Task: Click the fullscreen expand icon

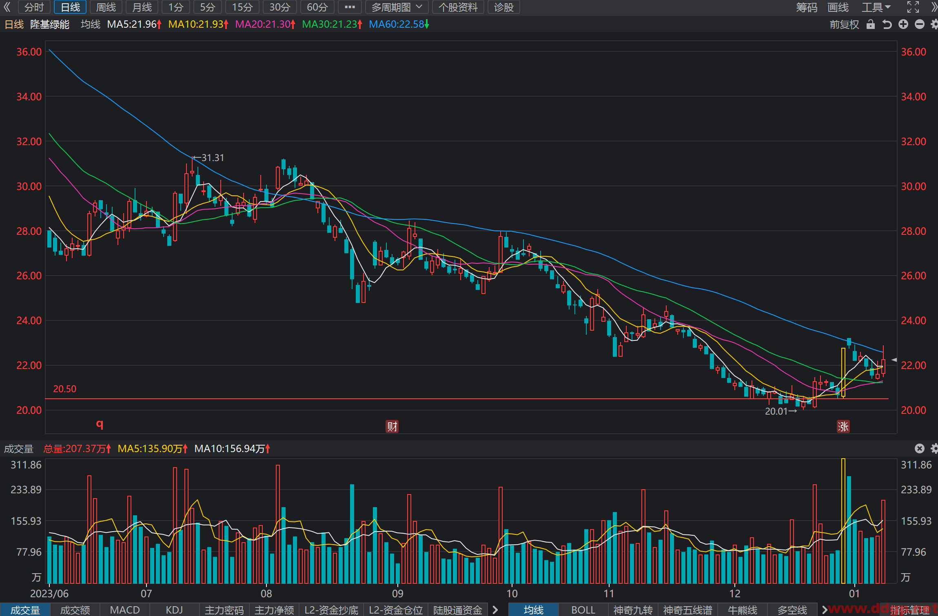Action: pos(913,7)
